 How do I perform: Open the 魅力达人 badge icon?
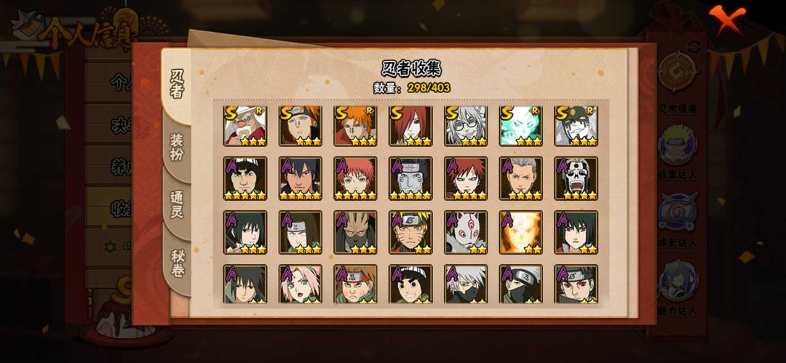tap(678, 281)
